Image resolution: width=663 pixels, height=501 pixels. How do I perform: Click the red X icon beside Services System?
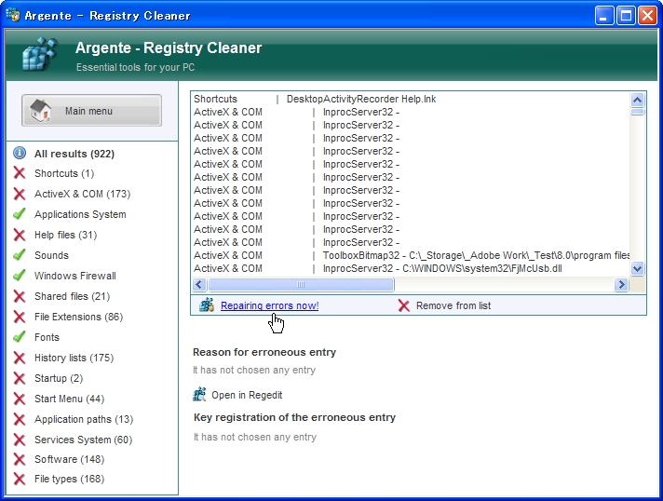coord(20,440)
